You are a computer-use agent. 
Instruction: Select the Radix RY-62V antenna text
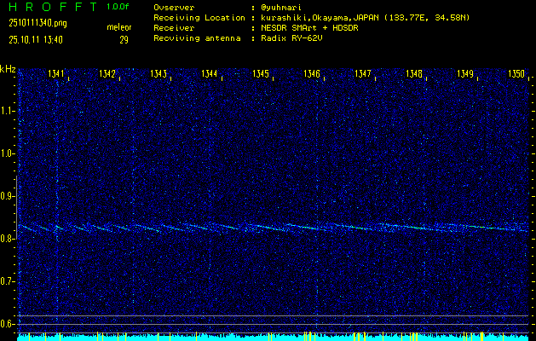coord(292,39)
